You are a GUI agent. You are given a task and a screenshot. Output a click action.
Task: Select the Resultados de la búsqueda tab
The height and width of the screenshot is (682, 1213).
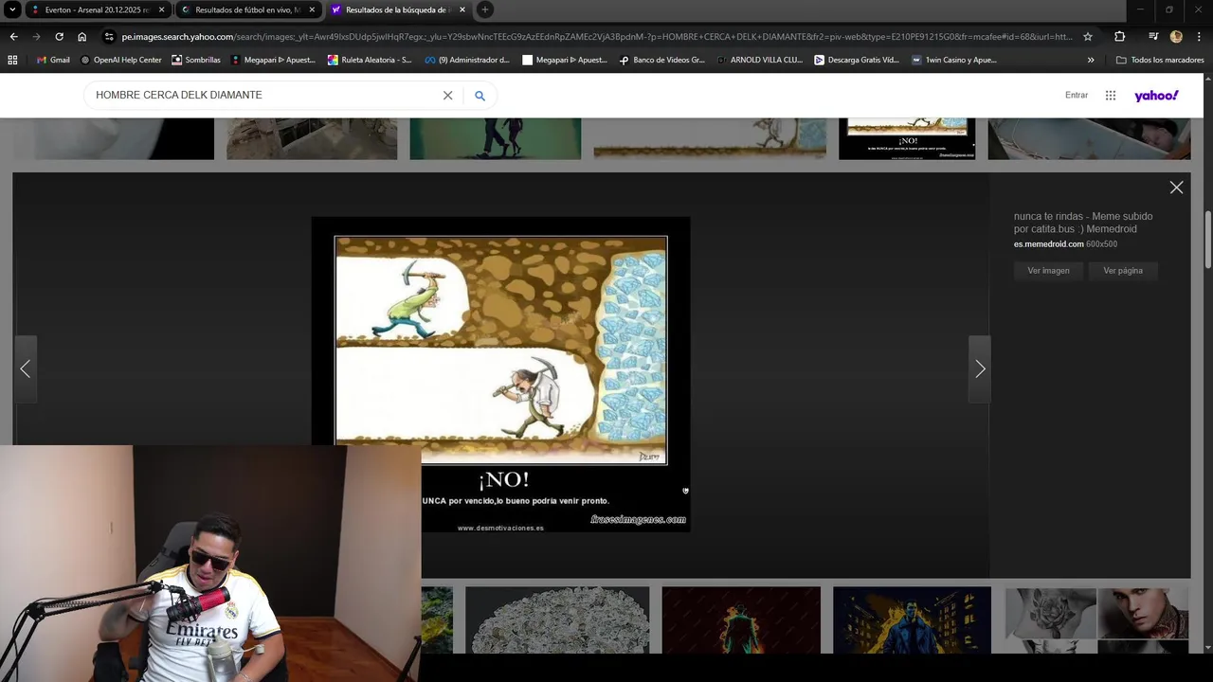395,9
